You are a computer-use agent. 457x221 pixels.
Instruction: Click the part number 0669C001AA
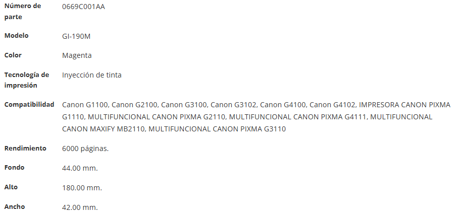(x=83, y=7)
